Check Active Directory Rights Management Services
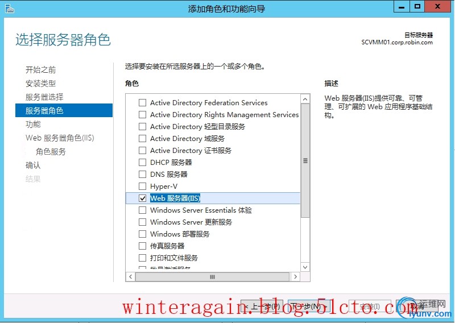The width and height of the screenshot is (455, 323). (143, 115)
